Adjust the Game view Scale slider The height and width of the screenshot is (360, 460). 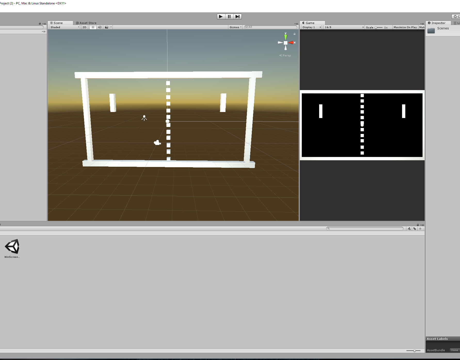point(378,27)
